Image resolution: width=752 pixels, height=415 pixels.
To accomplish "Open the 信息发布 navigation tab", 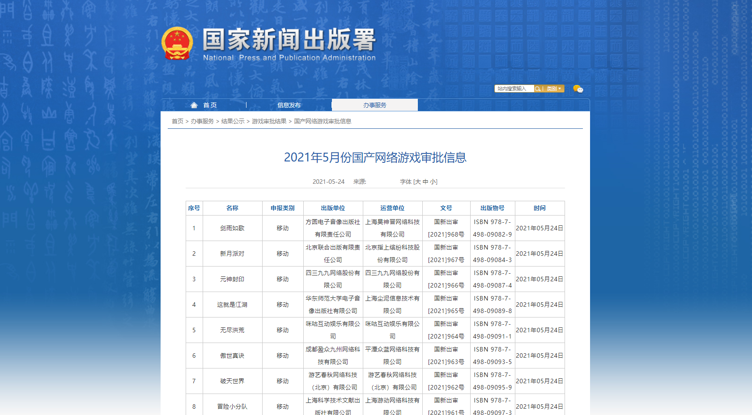I will click(289, 105).
